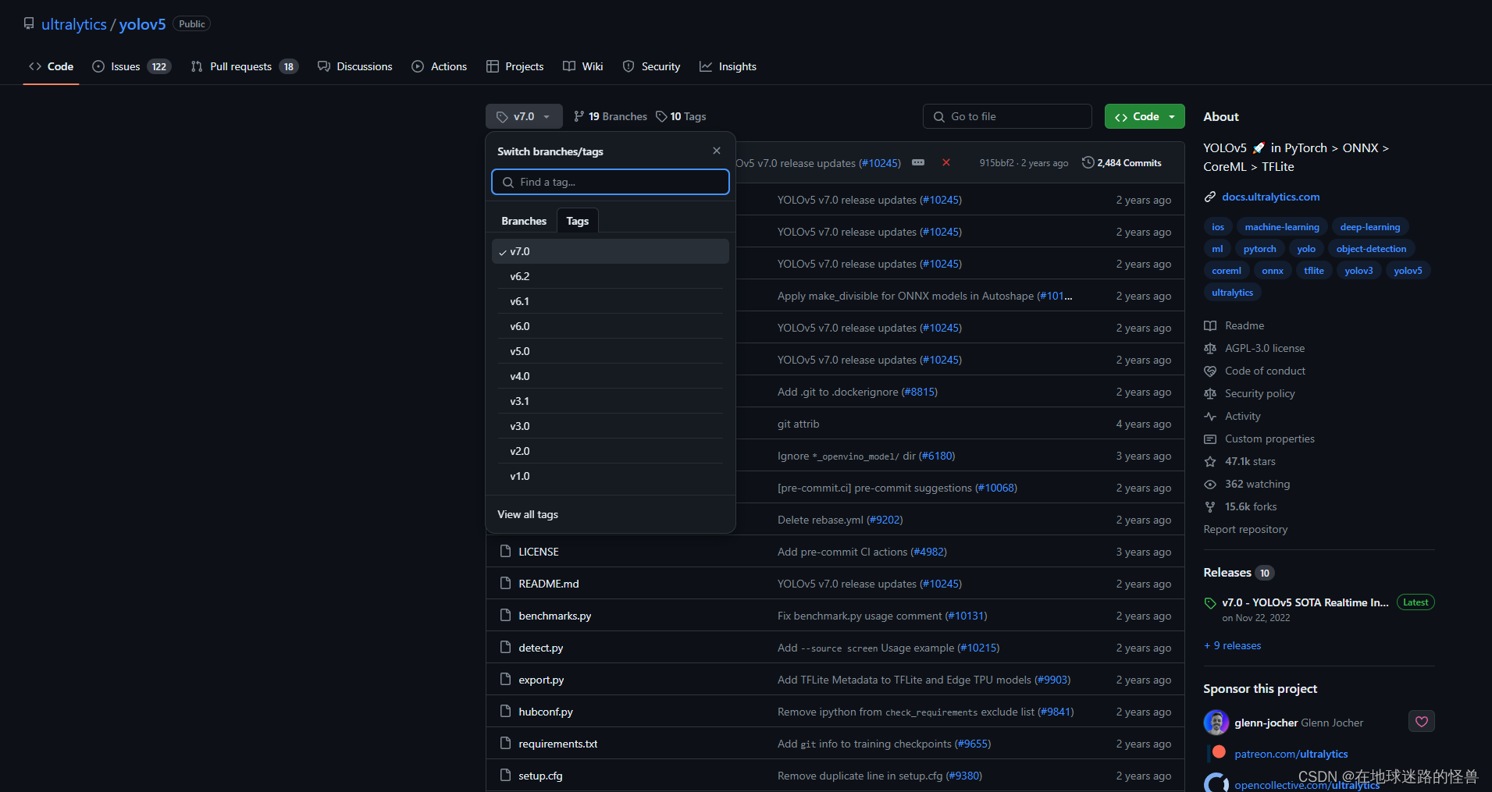This screenshot has height=792, width=1492.
Task: Open patreon.com/ultralytics link
Action: coord(1291,754)
